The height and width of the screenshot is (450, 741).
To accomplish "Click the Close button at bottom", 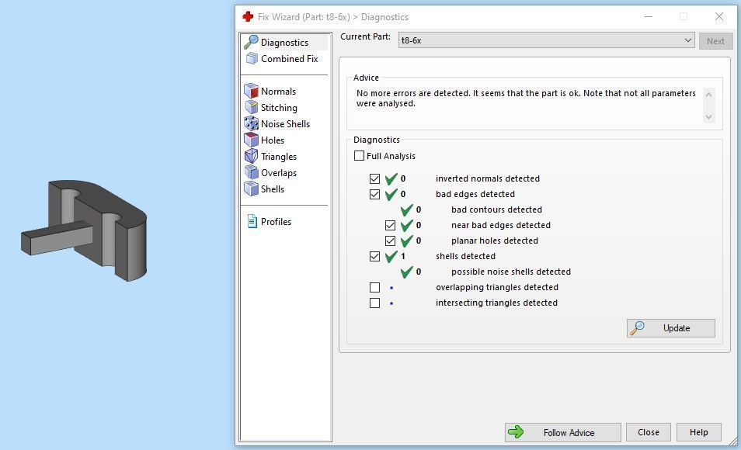I will click(648, 432).
